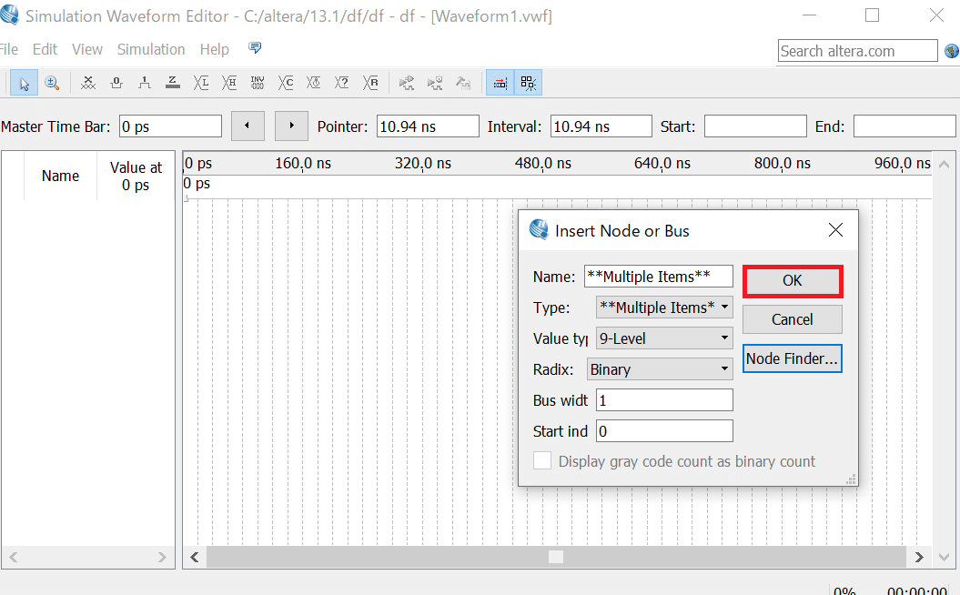Toggle the Snap to Grid icon
Screen dimensions: 960x595
529,84
